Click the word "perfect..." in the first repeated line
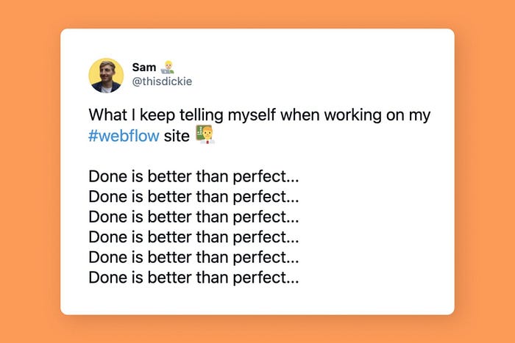Image resolution: width=515 pixels, height=343 pixels. point(266,178)
